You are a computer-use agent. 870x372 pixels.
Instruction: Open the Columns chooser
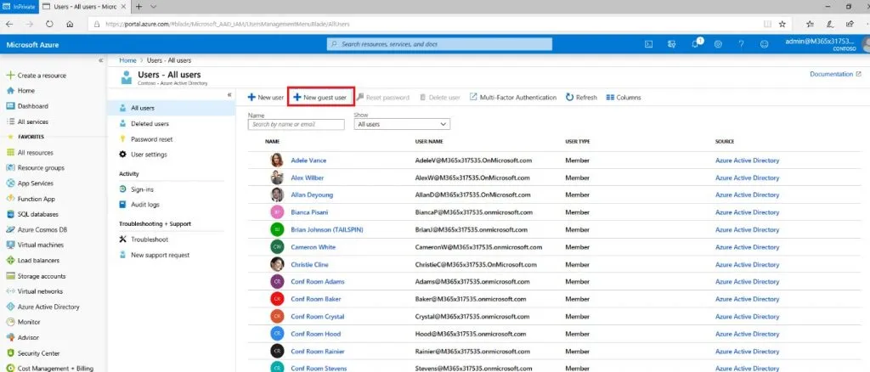pos(623,97)
